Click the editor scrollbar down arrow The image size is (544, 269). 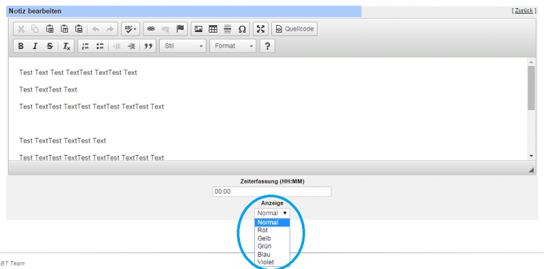[x=531, y=156]
